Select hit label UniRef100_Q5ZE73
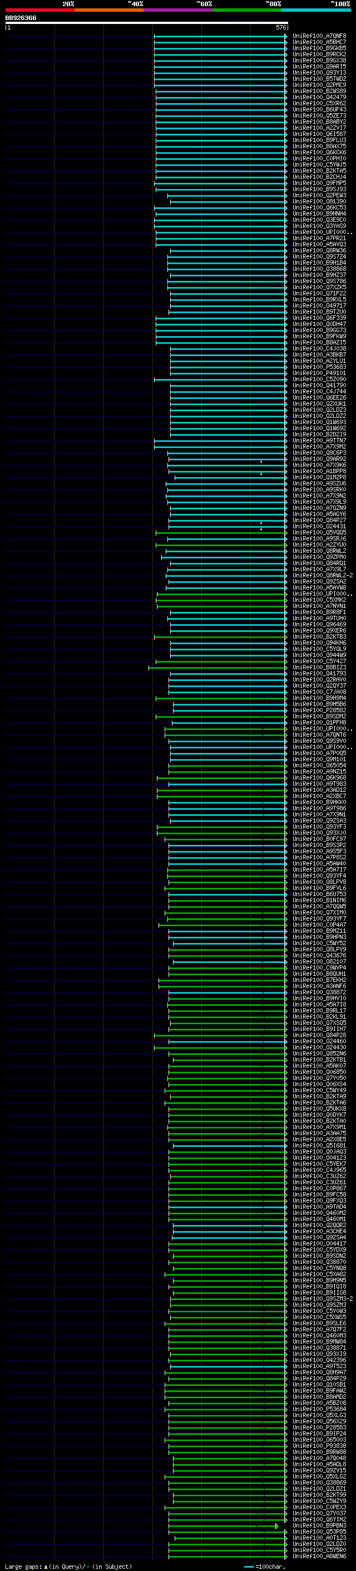 point(319,115)
